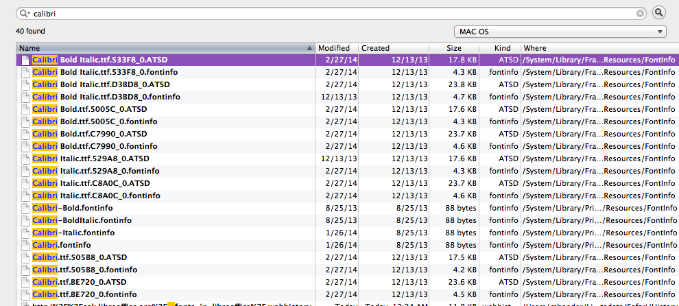Toggle sort direction triangle in Name header
The width and height of the screenshot is (679, 306).
coord(309,48)
